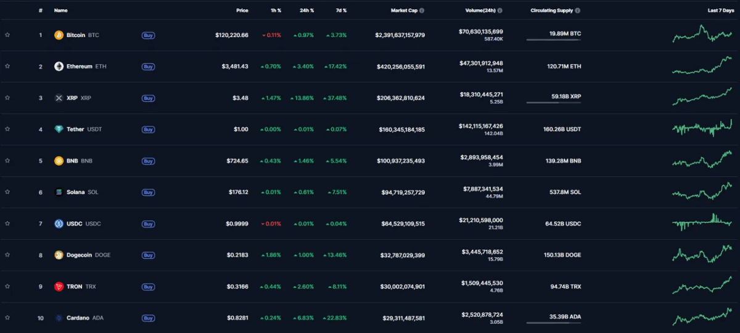Star Bitcoin to add to watchlist
This screenshot has height=333, width=740.
[7, 35]
